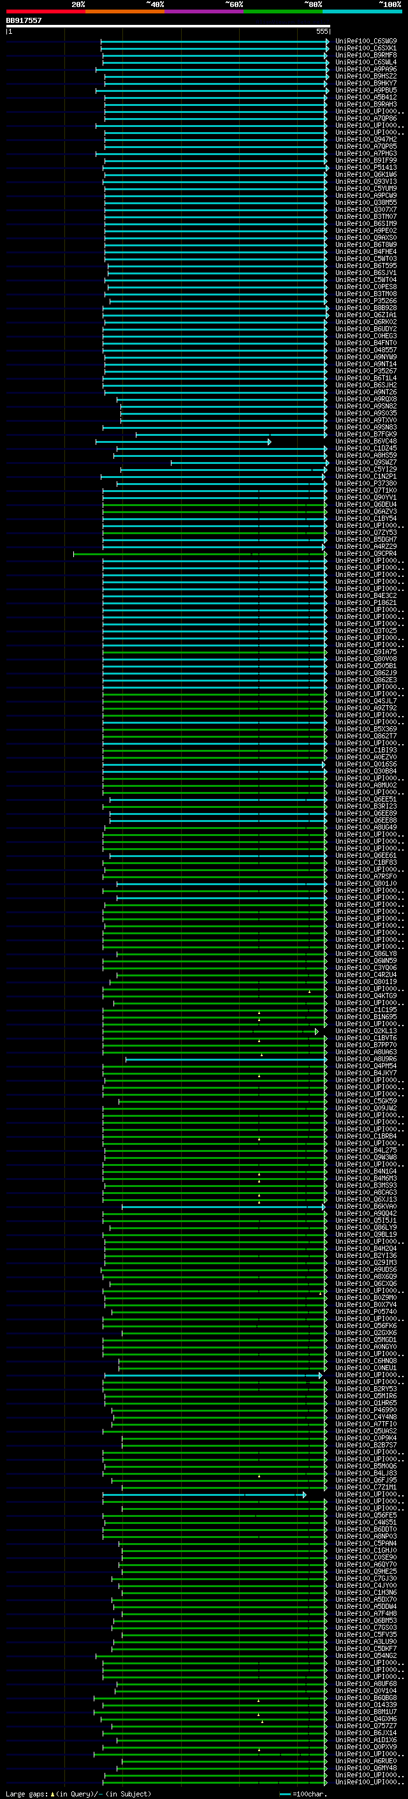Click UniRef100_P35266 label
408x1799 pixels.
click(x=366, y=301)
